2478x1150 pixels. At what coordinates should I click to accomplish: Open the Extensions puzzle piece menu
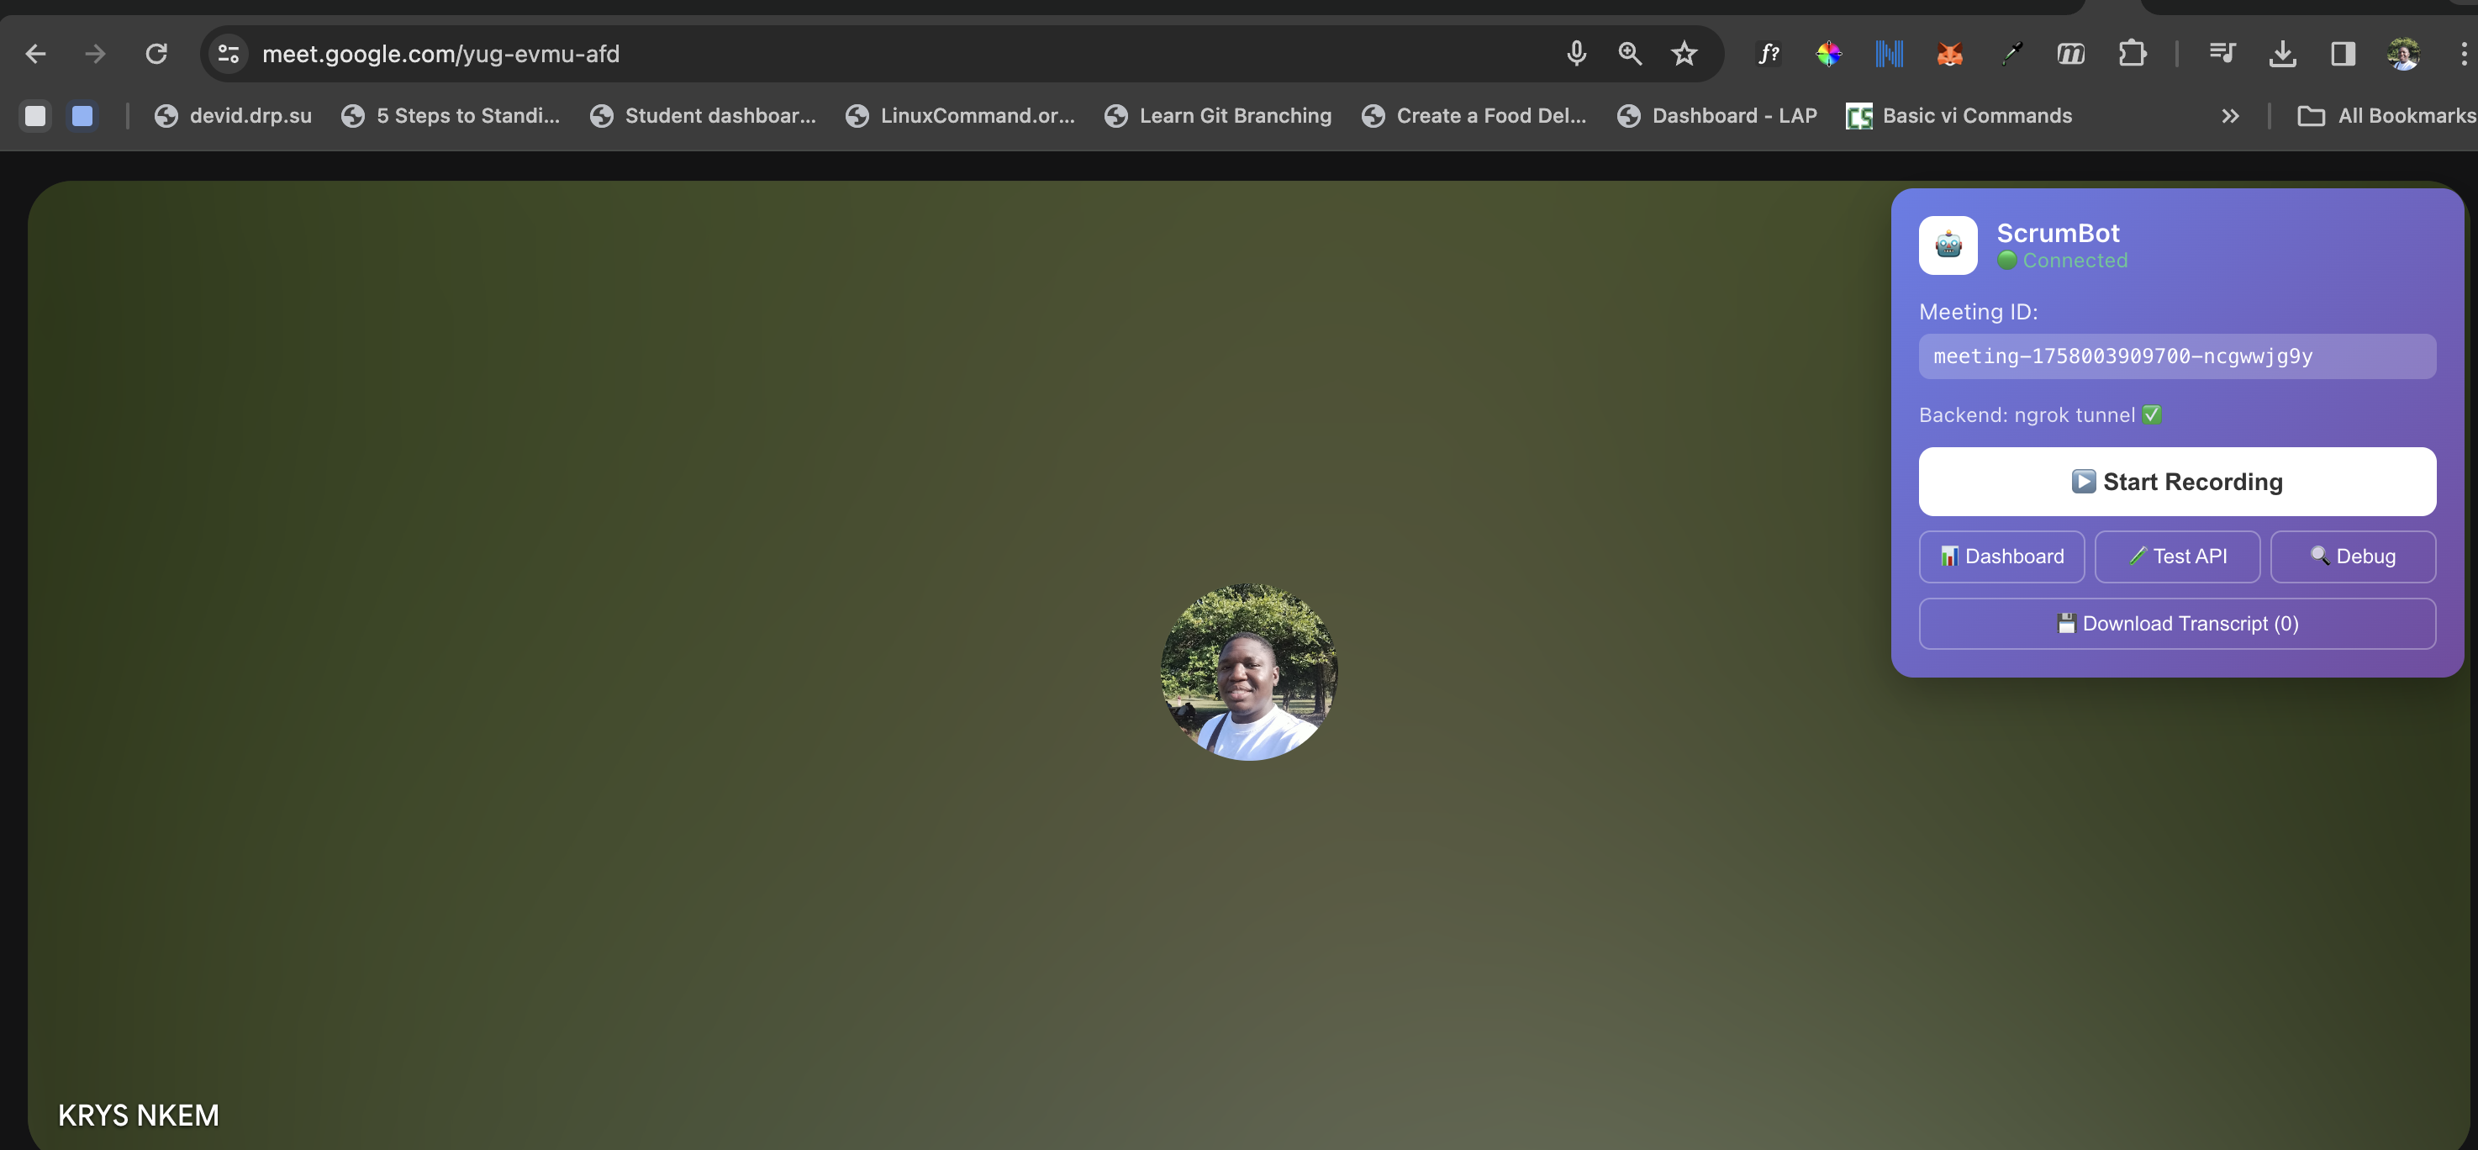pos(2132,54)
